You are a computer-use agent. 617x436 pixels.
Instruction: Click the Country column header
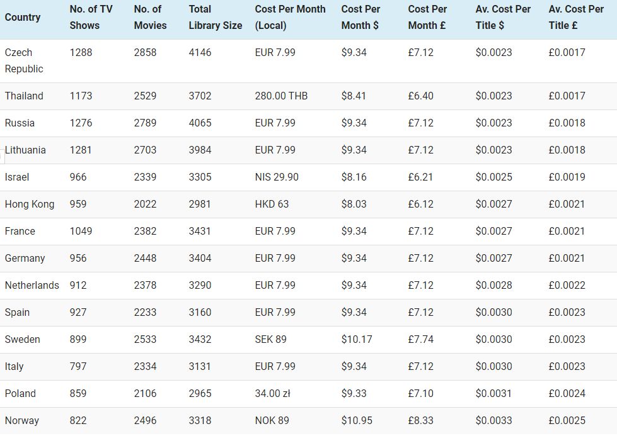(x=23, y=17)
